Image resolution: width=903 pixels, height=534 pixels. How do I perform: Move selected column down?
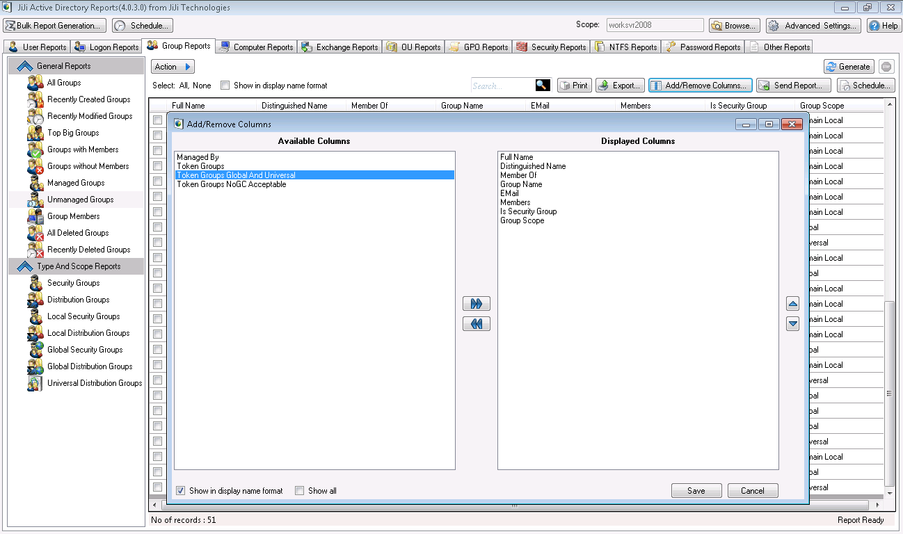point(792,324)
